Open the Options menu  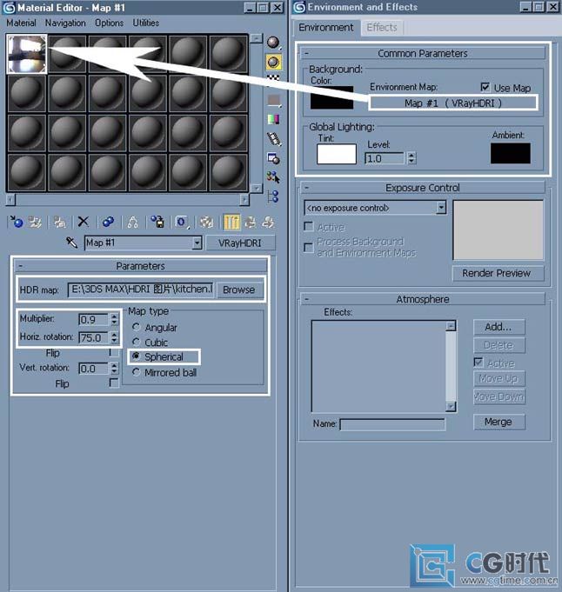110,23
